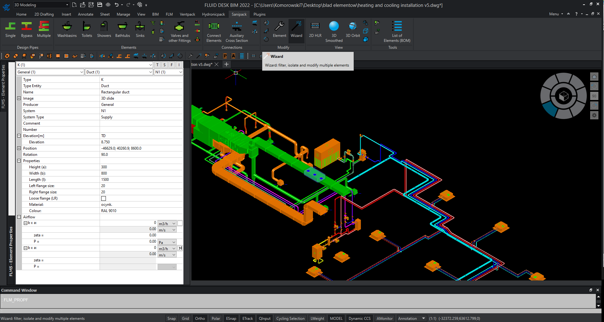Expand the Position row
The width and height of the screenshot is (604, 322).
click(19, 148)
